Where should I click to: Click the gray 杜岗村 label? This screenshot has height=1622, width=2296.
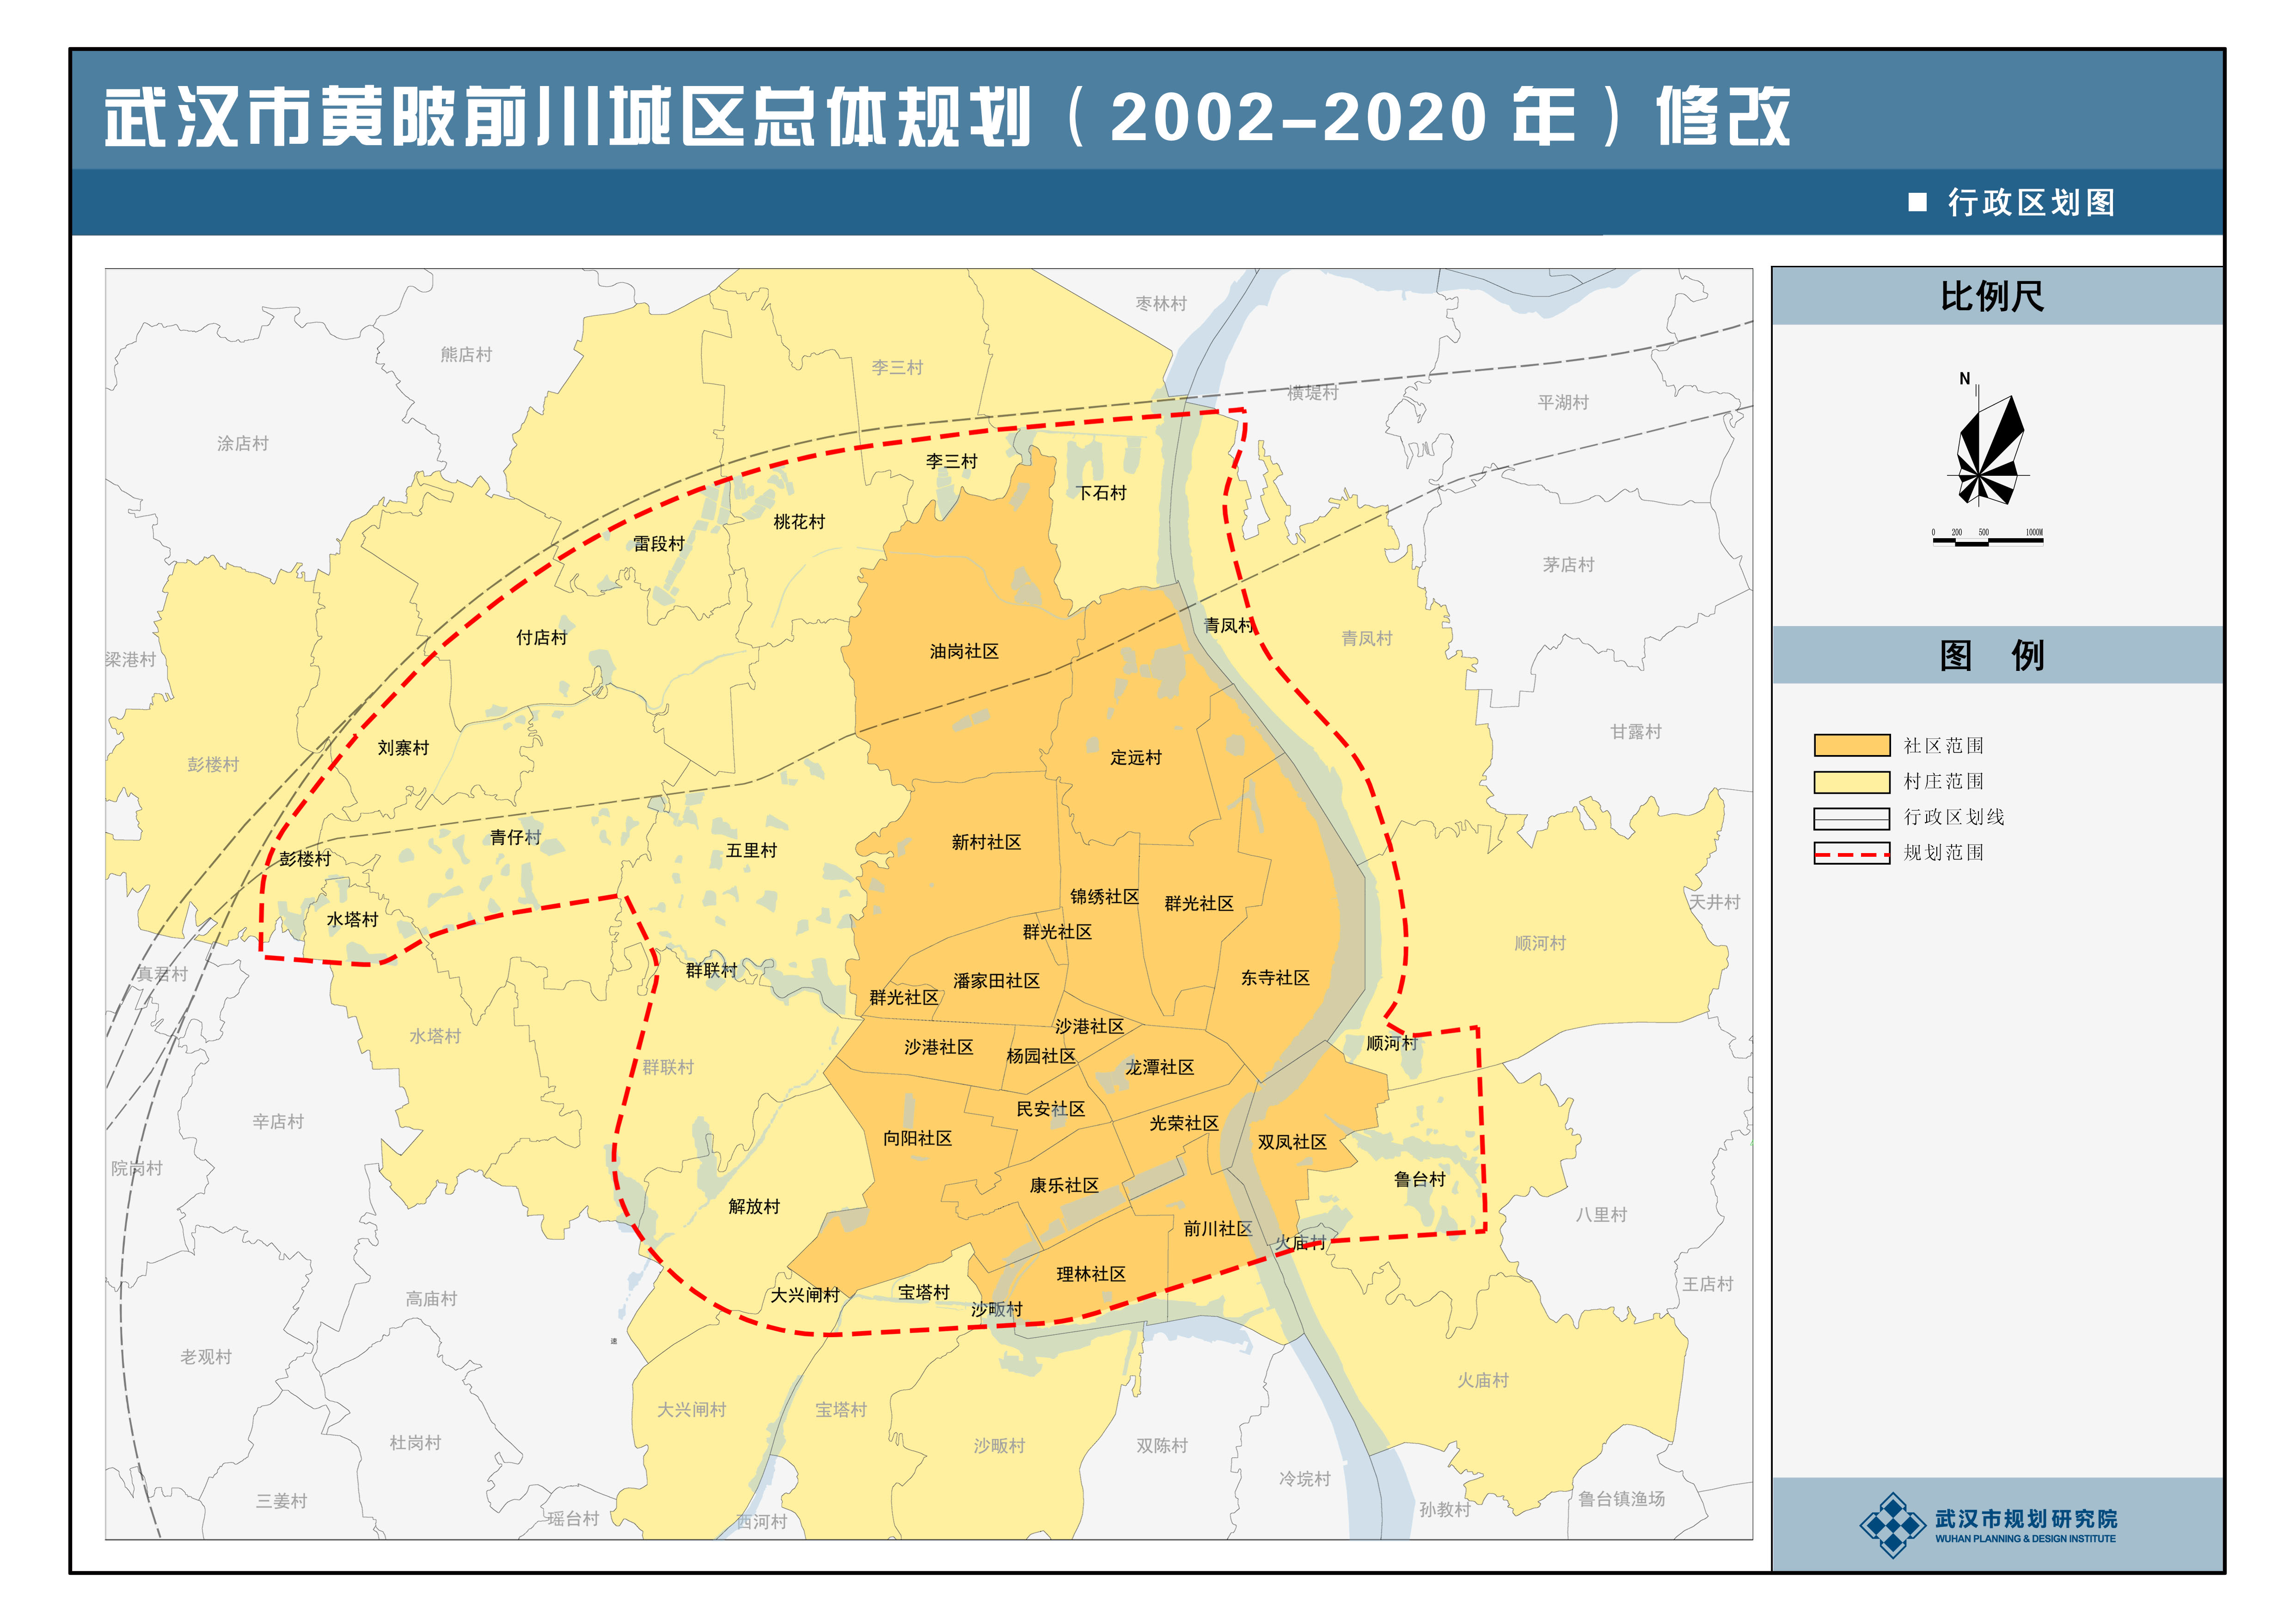click(x=415, y=1442)
